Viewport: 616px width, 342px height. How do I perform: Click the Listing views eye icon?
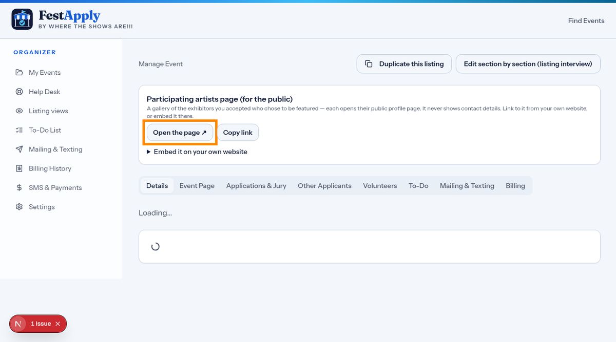pos(19,111)
